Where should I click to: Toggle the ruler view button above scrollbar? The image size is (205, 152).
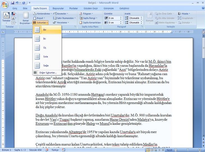click(203, 32)
